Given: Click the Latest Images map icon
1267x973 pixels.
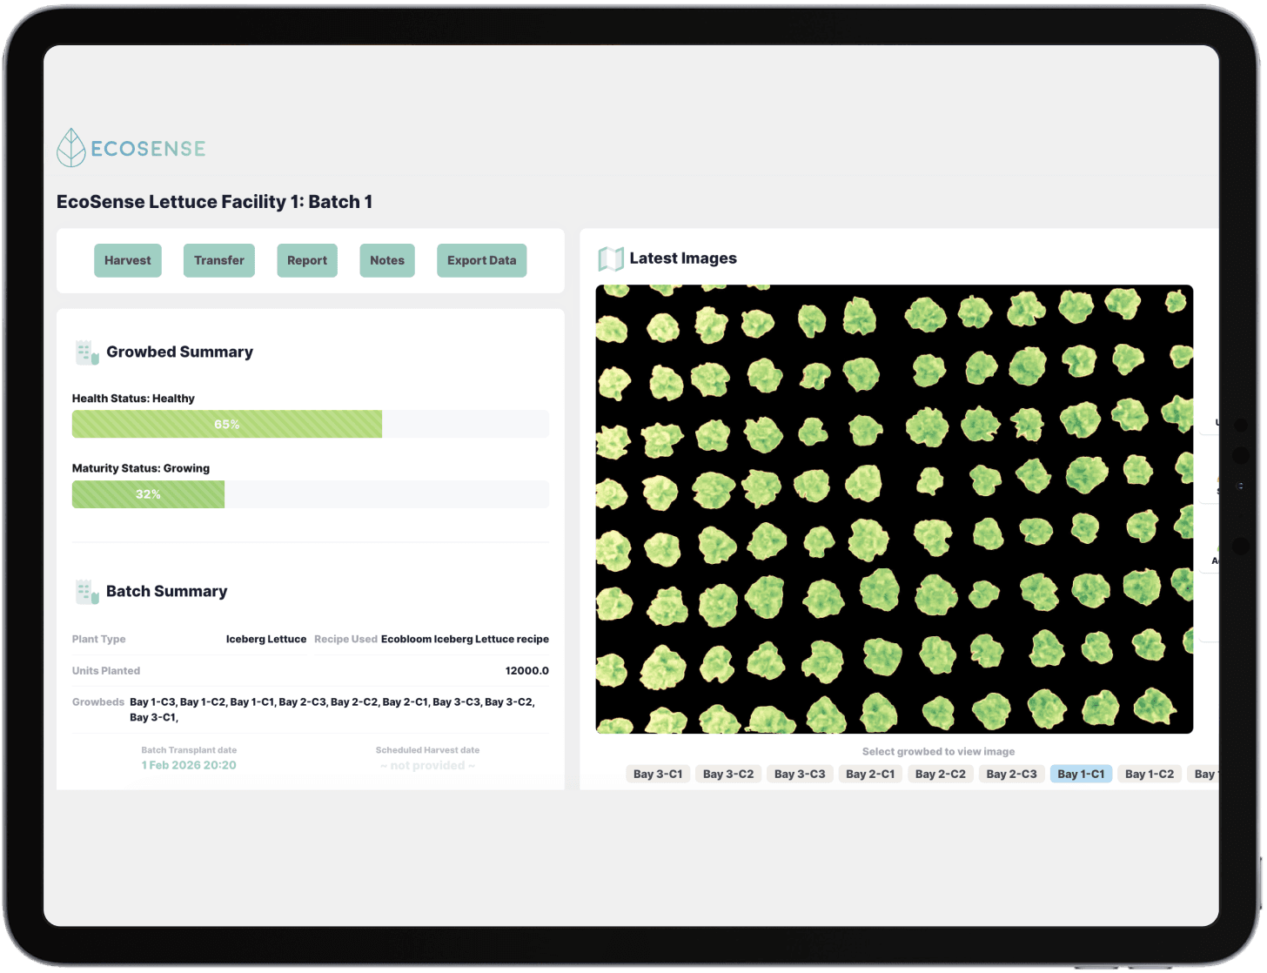Looking at the screenshot, I should pyautogui.click(x=611, y=258).
